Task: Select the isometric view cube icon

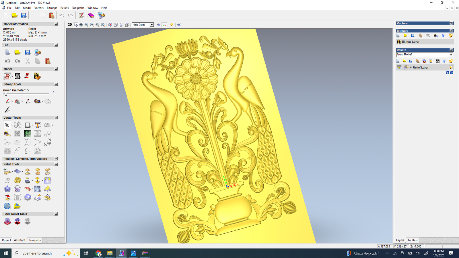Action: tap(110, 25)
